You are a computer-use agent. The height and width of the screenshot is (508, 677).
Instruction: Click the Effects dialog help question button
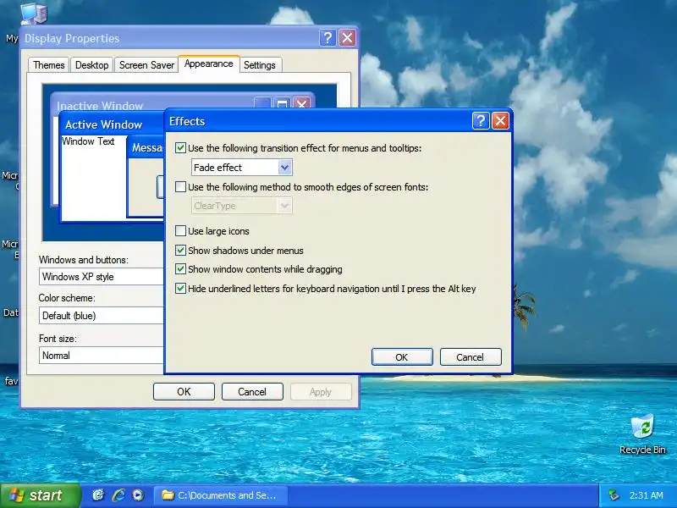[x=481, y=121]
